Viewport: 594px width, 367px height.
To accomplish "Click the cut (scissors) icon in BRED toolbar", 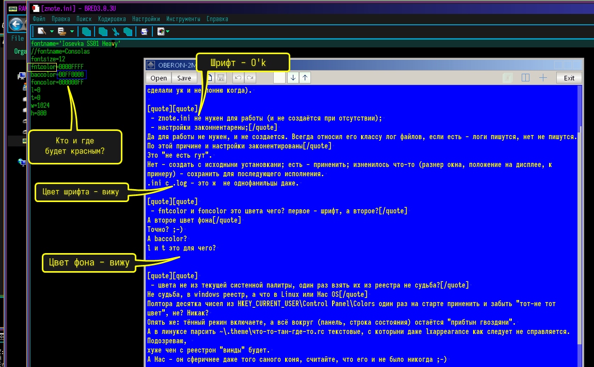I will [x=116, y=31].
